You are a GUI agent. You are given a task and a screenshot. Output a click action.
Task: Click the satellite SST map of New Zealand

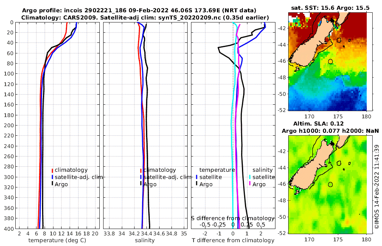327,61
